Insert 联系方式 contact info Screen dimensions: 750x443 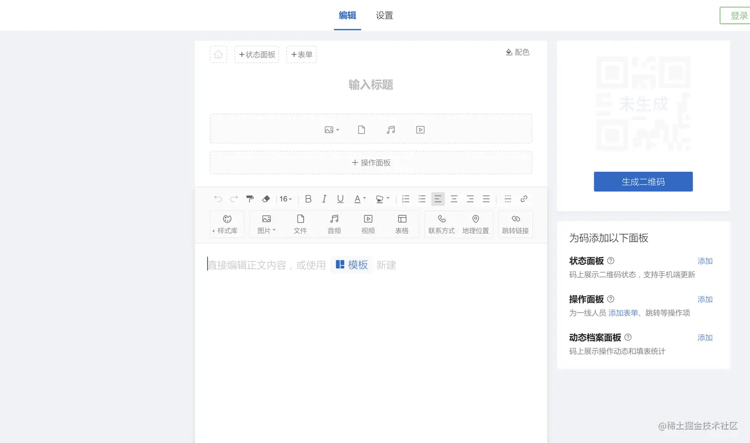[x=441, y=224]
